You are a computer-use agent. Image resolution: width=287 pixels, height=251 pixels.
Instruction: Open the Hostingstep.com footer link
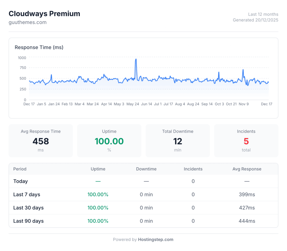coord(156,240)
